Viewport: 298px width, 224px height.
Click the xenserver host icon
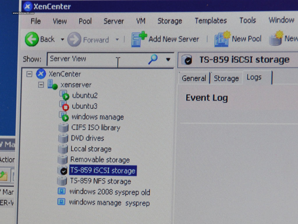(x=52, y=85)
